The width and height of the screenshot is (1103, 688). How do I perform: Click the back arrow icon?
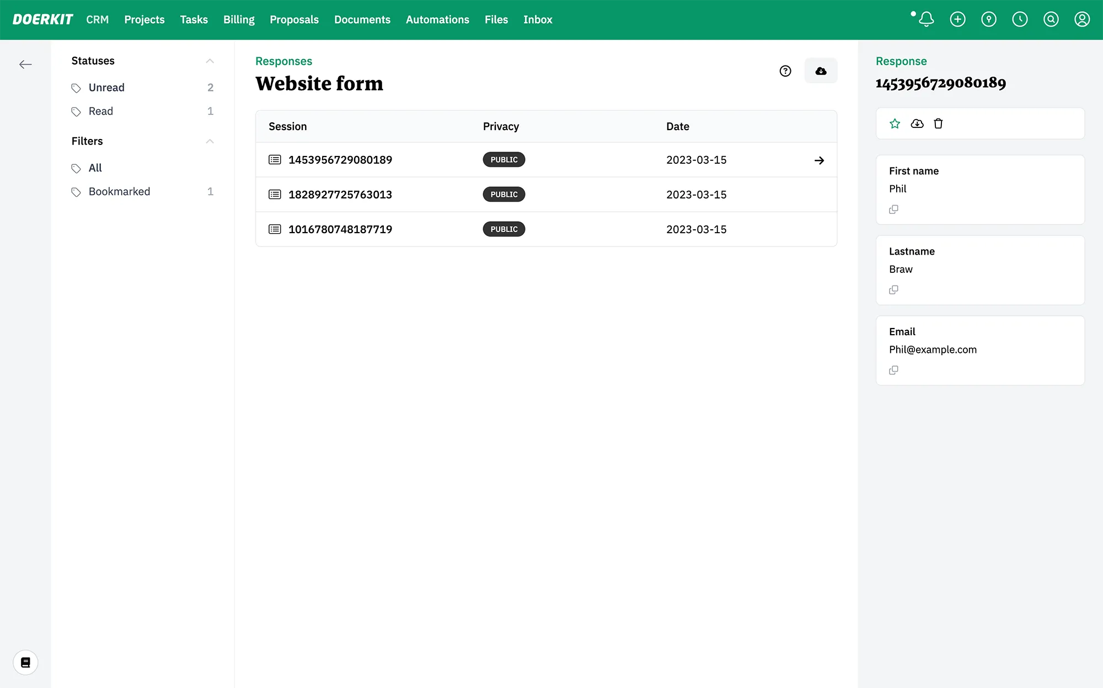coord(25,64)
